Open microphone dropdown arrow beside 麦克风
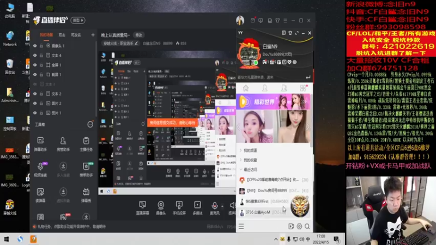This screenshot has height=245, width=436. point(222,206)
